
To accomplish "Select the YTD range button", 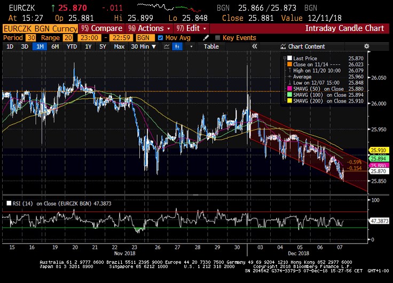I will coord(70,46).
